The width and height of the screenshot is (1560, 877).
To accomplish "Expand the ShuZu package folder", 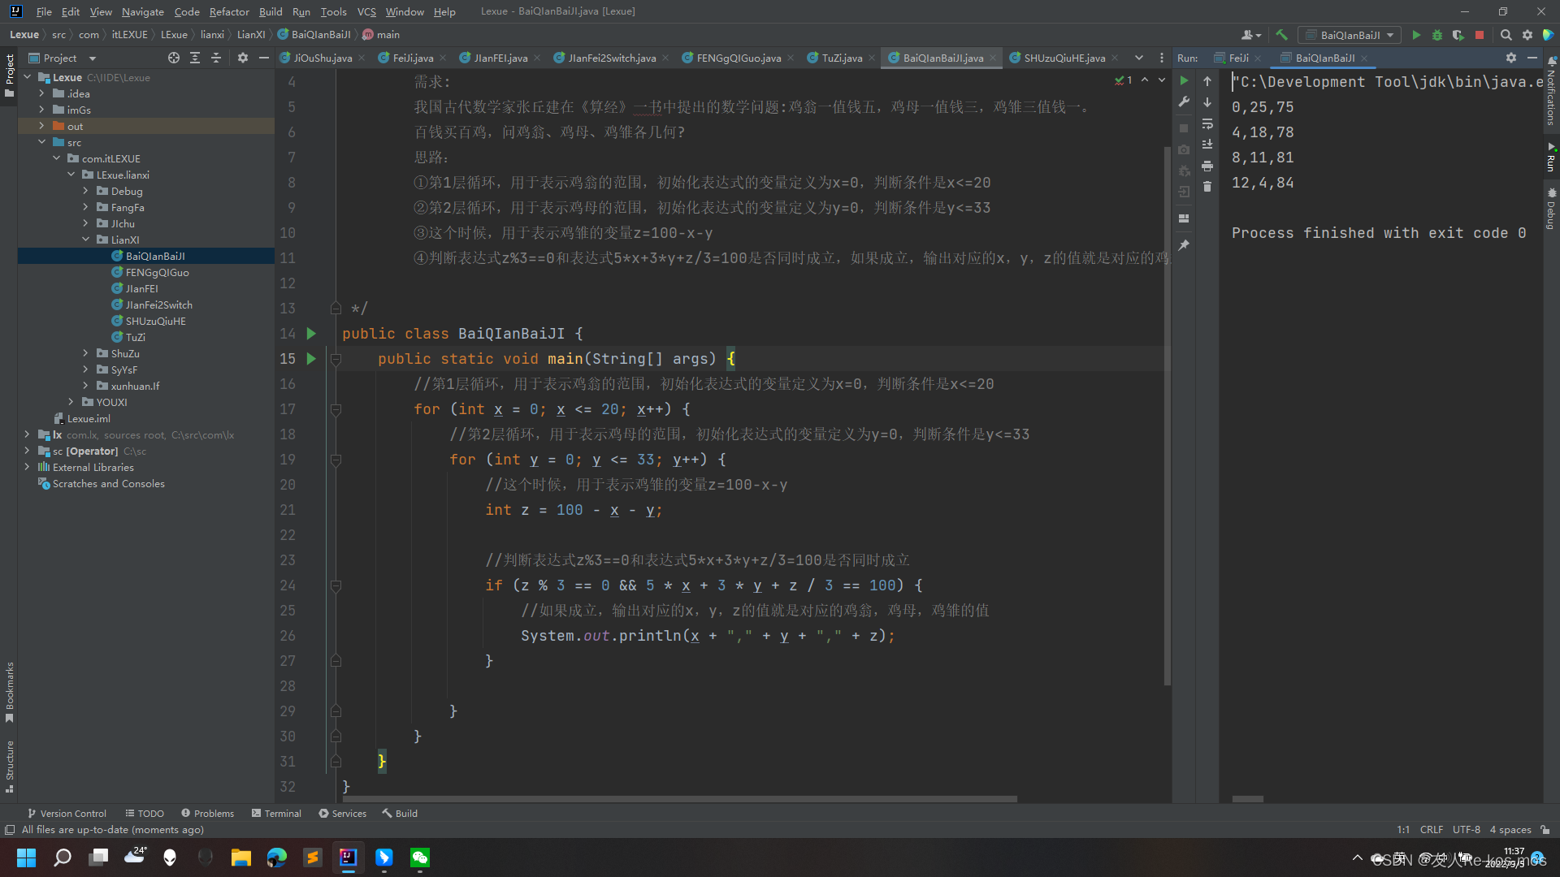I will click(x=85, y=353).
